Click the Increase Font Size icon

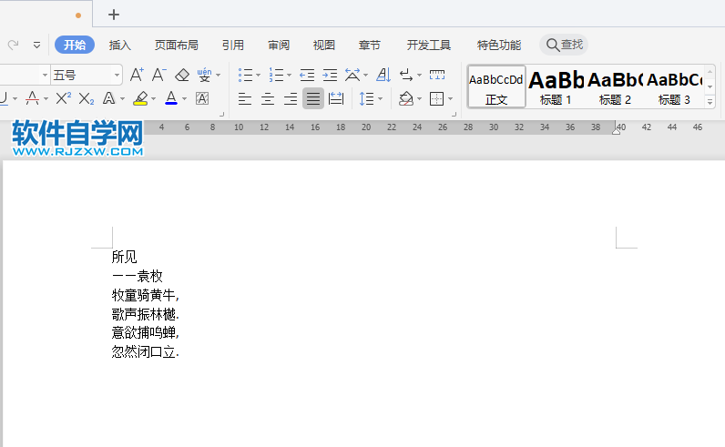click(x=137, y=75)
